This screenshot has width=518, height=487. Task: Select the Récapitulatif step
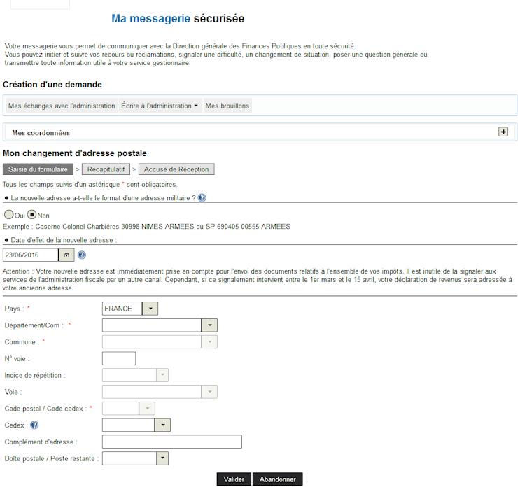pyautogui.click(x=106, y=169)
